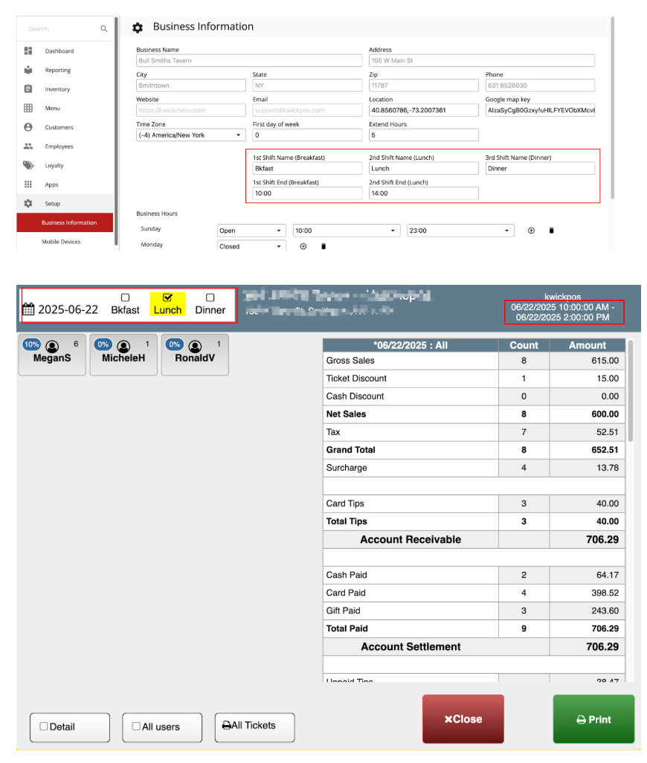
Task: Click the Menu grid icon
Action: [x=28, y=108]
